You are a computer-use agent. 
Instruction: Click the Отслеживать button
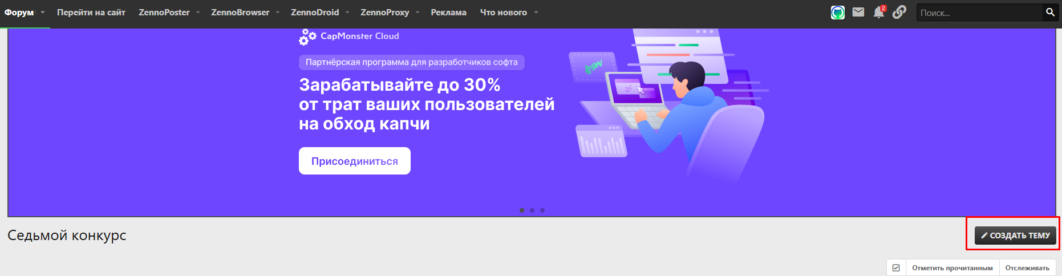point(1027,268)
